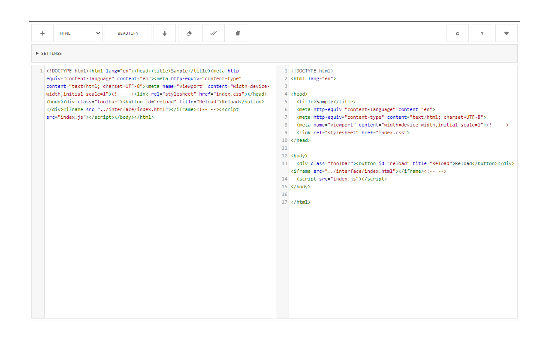Viewport: 549px width, 343px height.
Task: Click the plus icon to add new snippet
Action: click(x=42, y=33)
